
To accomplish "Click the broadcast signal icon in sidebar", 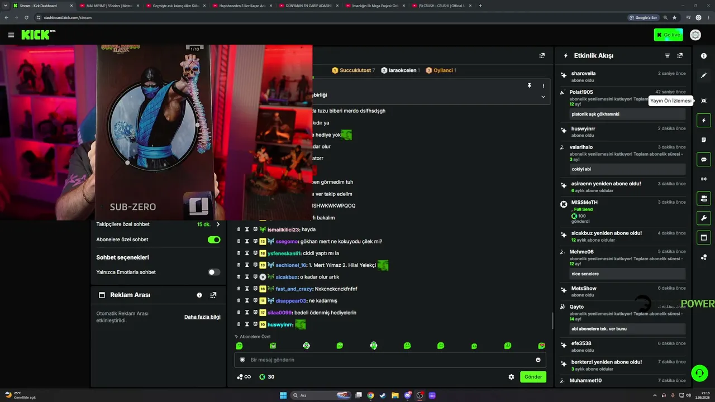I will tap(704, 179).
